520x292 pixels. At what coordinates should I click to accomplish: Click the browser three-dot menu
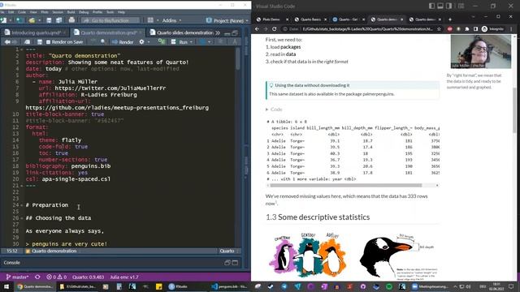[511, 29]
